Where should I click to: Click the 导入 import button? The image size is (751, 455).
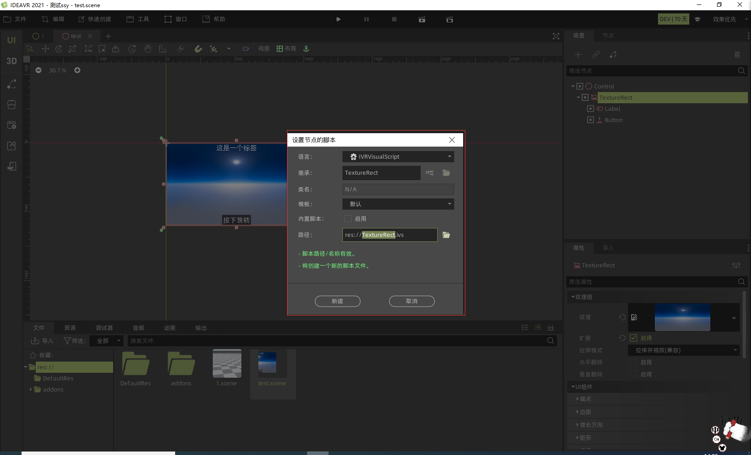pos(42,341)
